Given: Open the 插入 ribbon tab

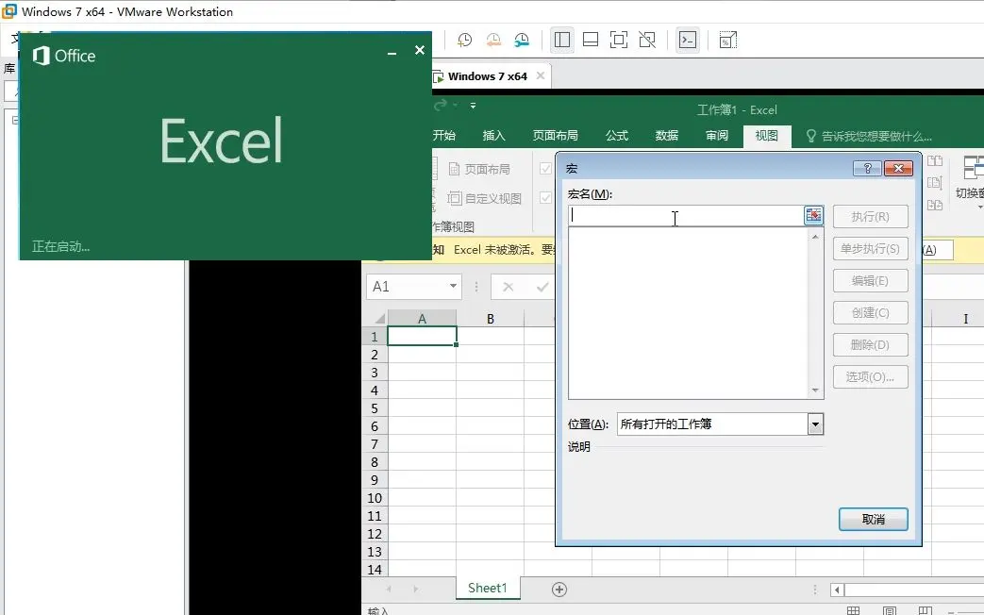Looking at the screenshot, I should click(x=493, y=136).
